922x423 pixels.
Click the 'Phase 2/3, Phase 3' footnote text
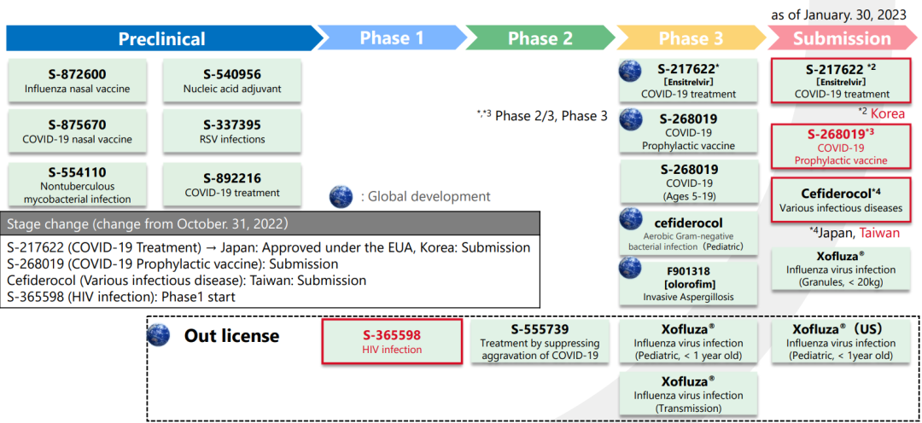pos(541,115)
